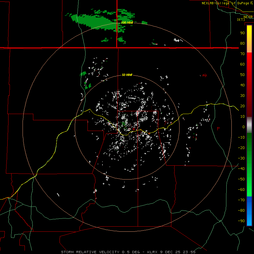
Task: Click the -20 value on velocity scale
Action: click(241, 148)
